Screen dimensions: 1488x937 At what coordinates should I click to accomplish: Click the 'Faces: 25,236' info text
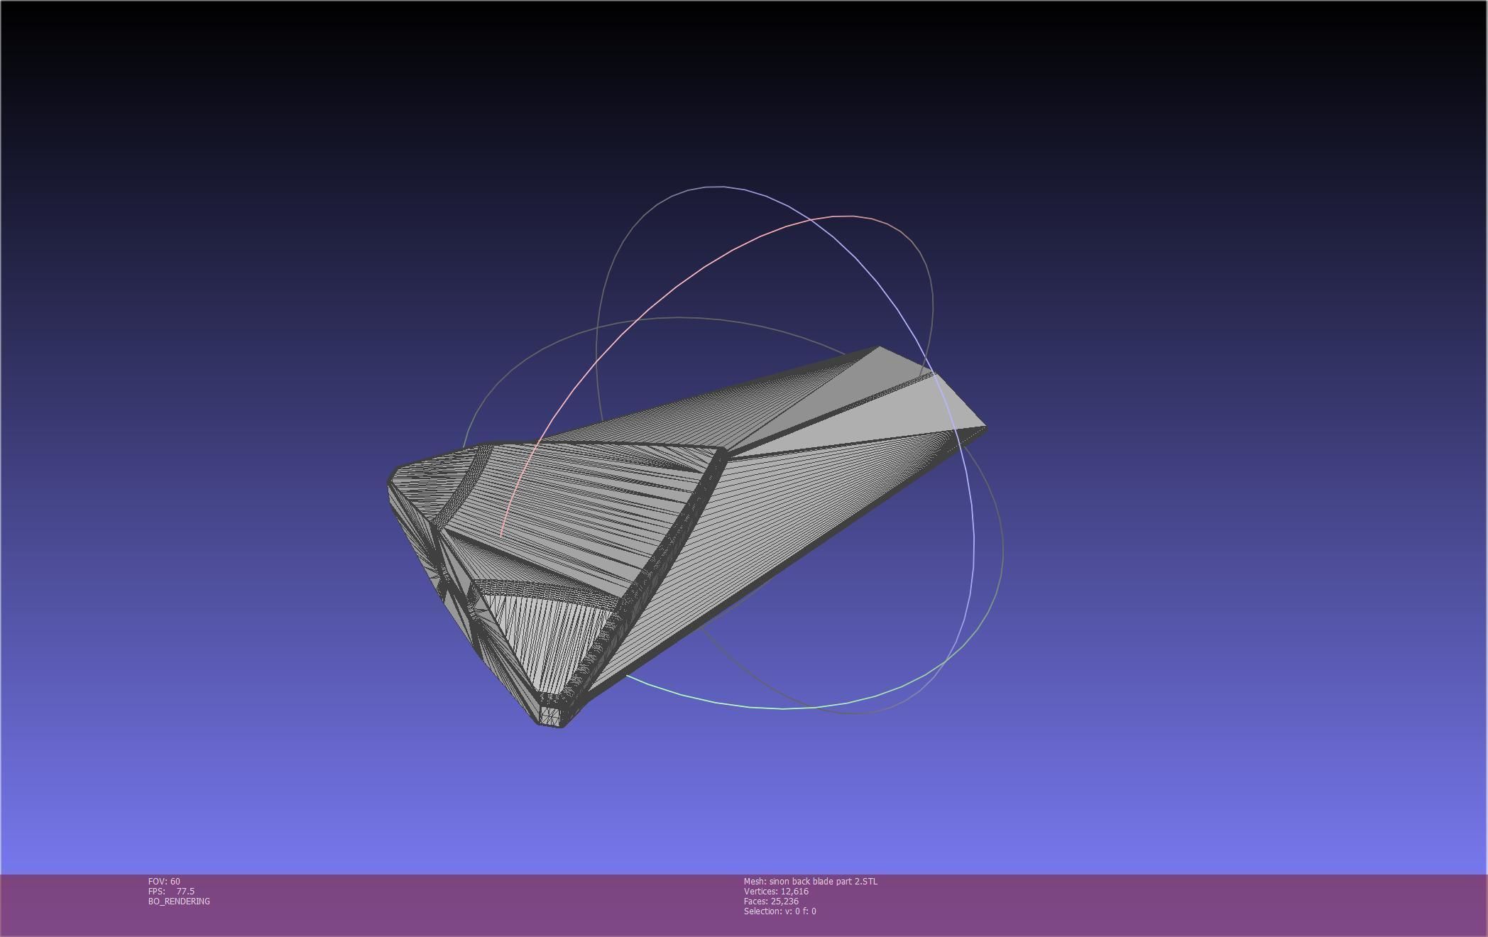[x=771, y=902]
